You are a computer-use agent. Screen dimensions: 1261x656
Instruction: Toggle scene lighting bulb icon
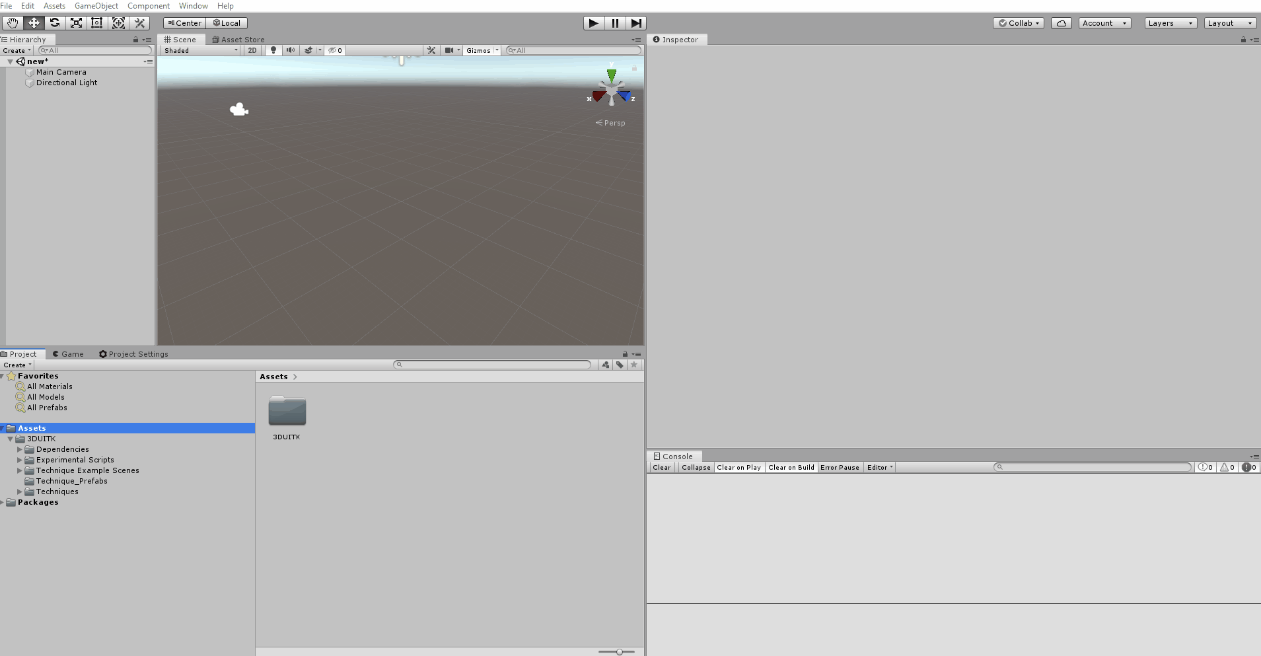(x=273, y=50)
